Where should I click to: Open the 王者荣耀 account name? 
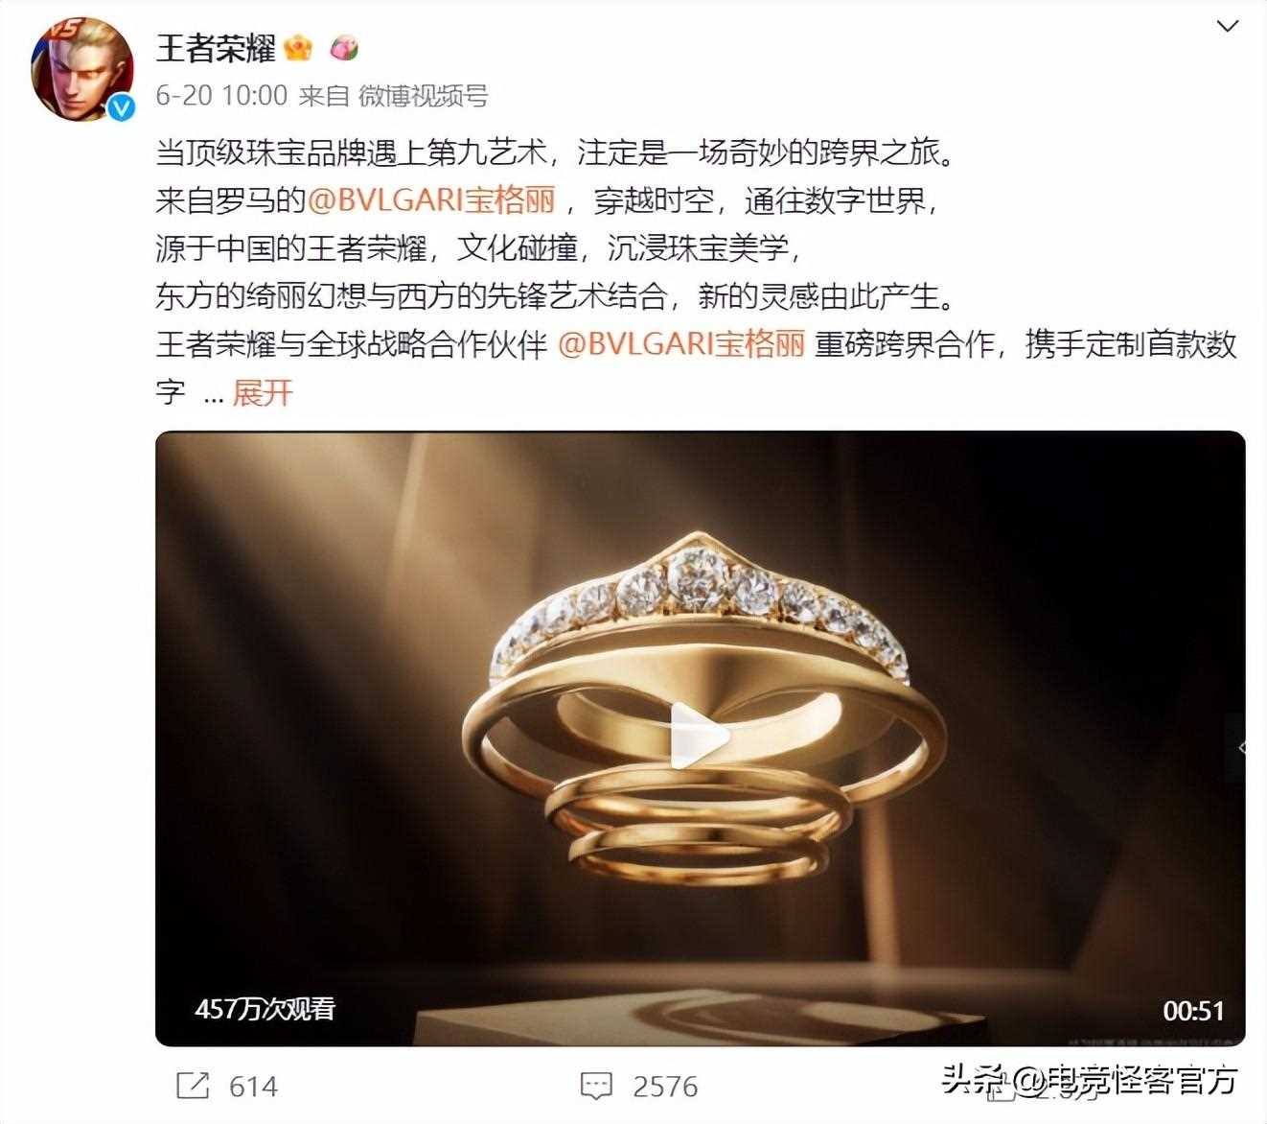(x=216, y=48)
